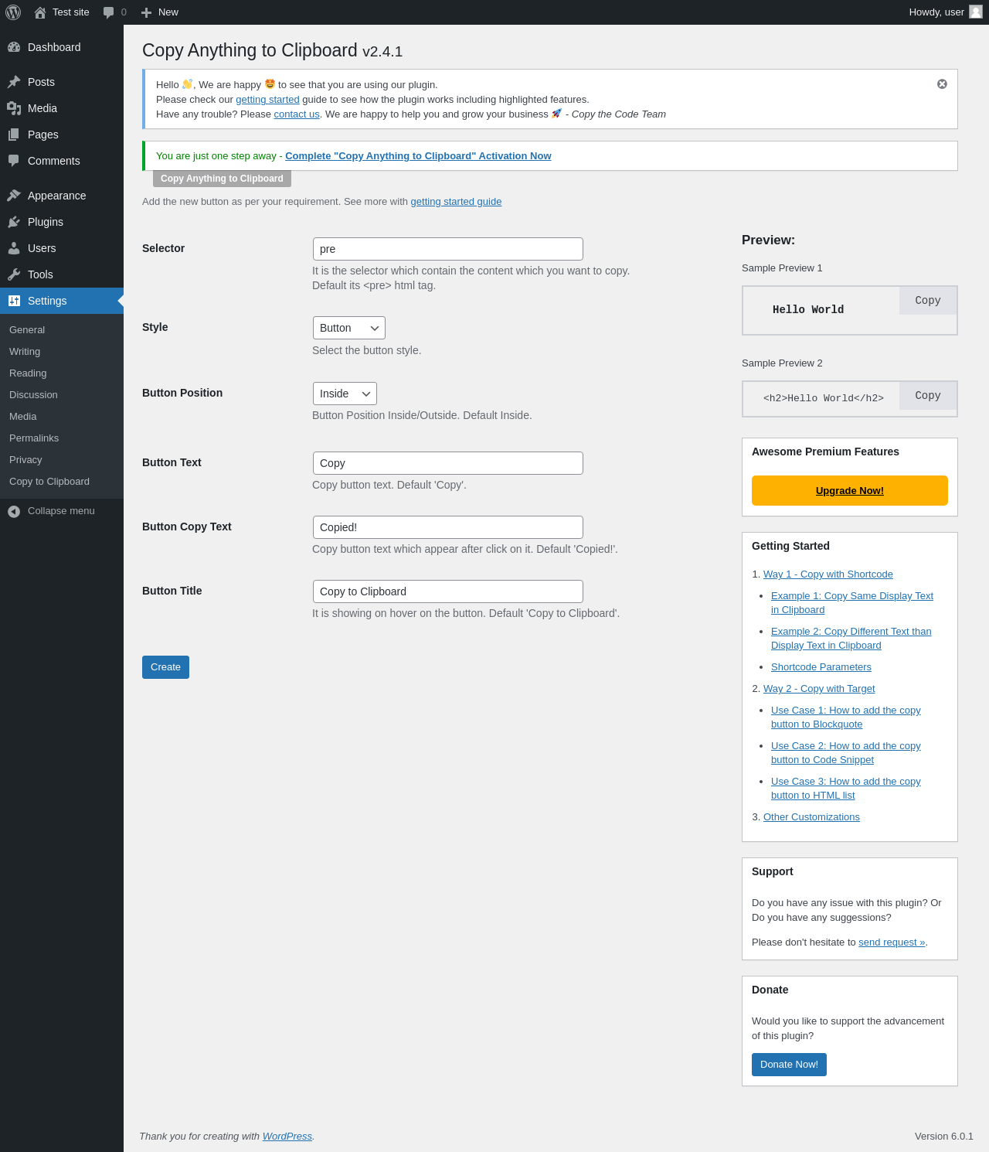Focus the Button Text input field

tap(448, 463)
